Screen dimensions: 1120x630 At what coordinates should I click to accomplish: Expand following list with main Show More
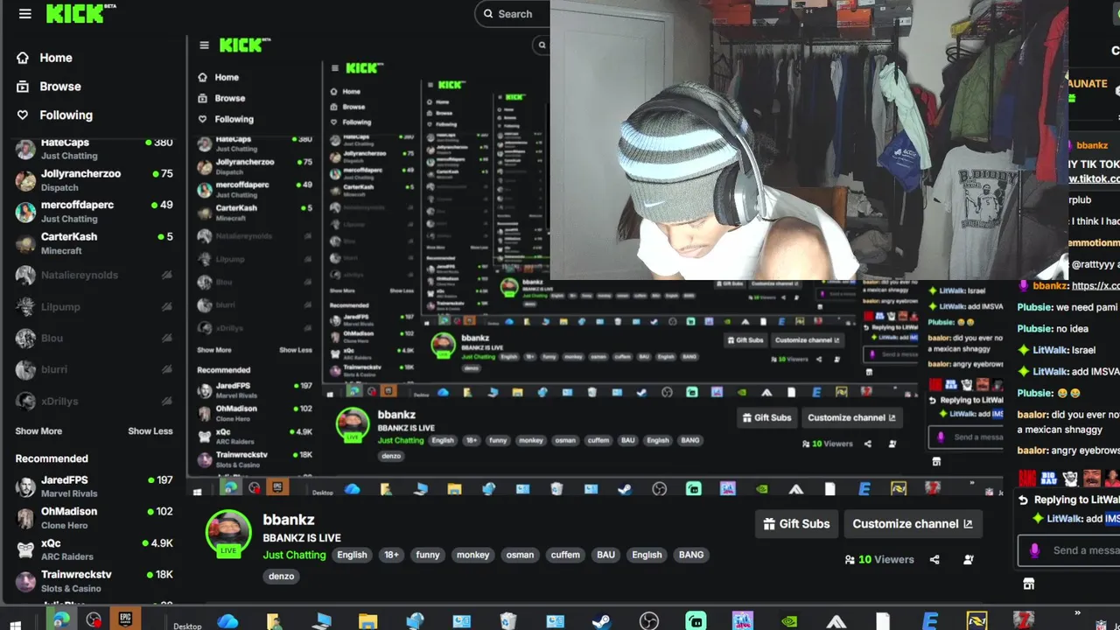38,431
